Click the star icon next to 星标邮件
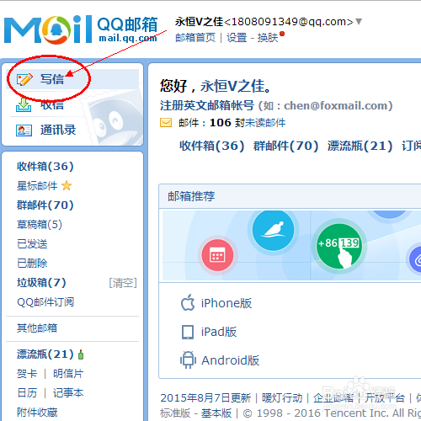 (67, 185)
